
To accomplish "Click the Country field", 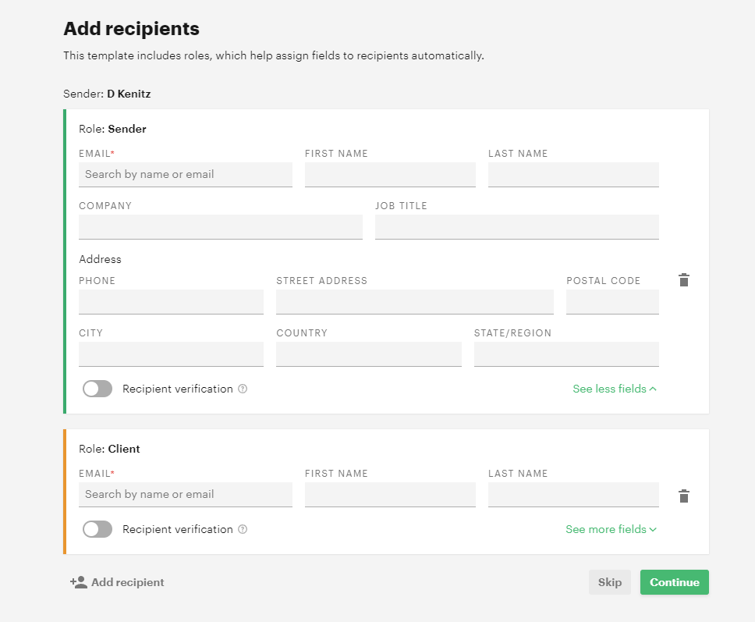I will [x=368, y=354].
